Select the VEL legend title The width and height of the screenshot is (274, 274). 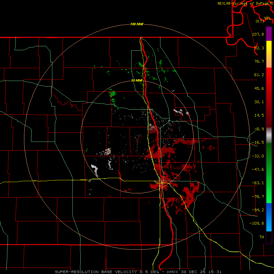click(x=267, y=18)
